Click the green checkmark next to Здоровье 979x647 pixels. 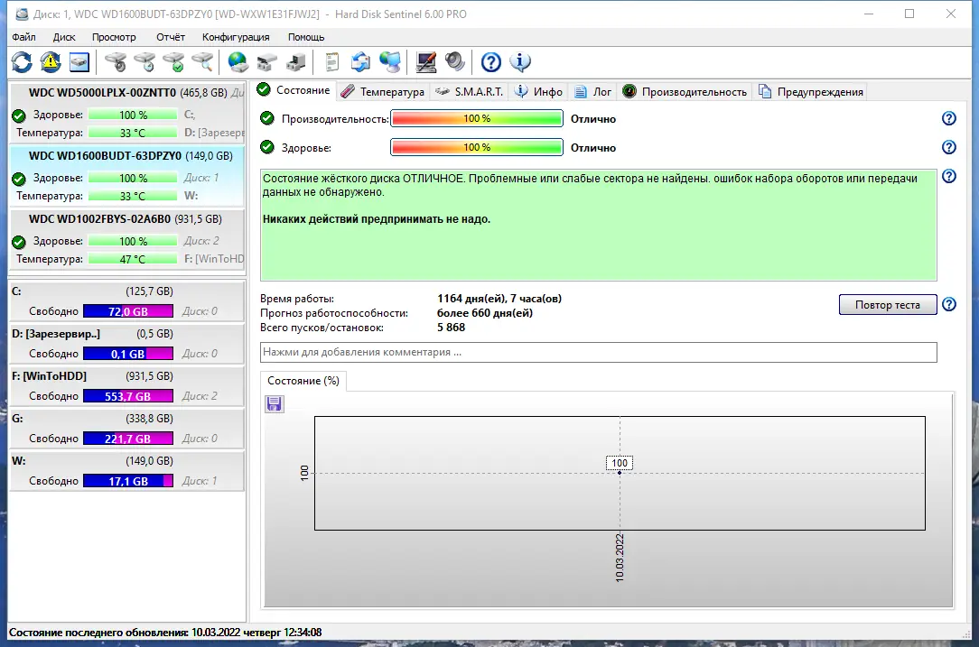[266, 147]
